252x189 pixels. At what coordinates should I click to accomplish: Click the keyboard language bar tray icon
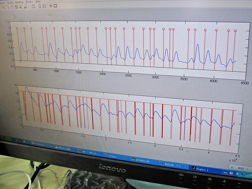[226, 172]
